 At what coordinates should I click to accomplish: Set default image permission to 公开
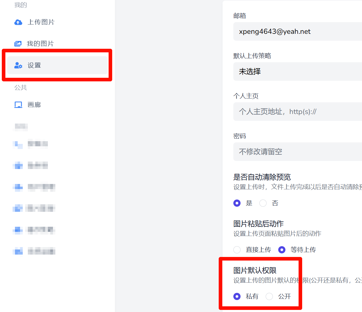(x=269, y=296)
